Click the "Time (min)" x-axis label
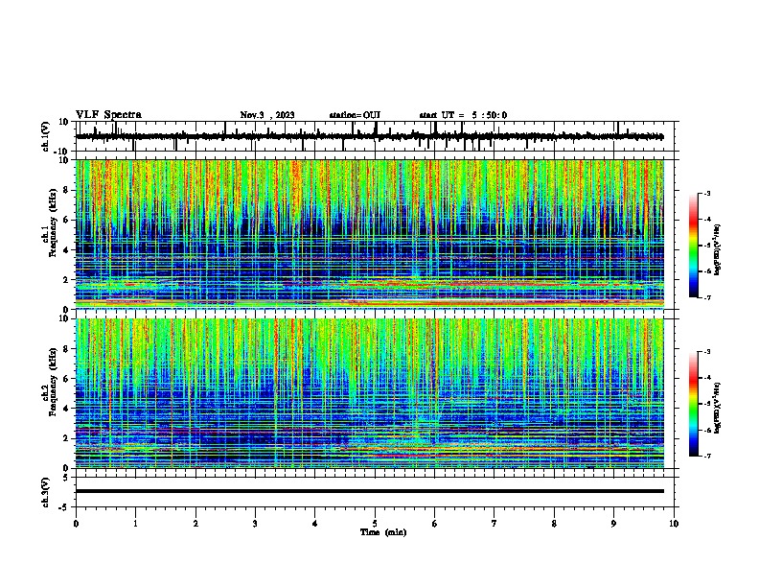The width and height of the screenshot is (759, 587). click(x=383, y=532)
